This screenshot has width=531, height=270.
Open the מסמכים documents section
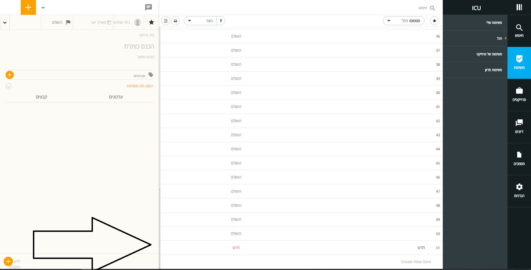click(519, 159)
